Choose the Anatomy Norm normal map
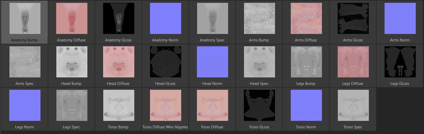This screenshot has width=424, height=134. point(165,19)
